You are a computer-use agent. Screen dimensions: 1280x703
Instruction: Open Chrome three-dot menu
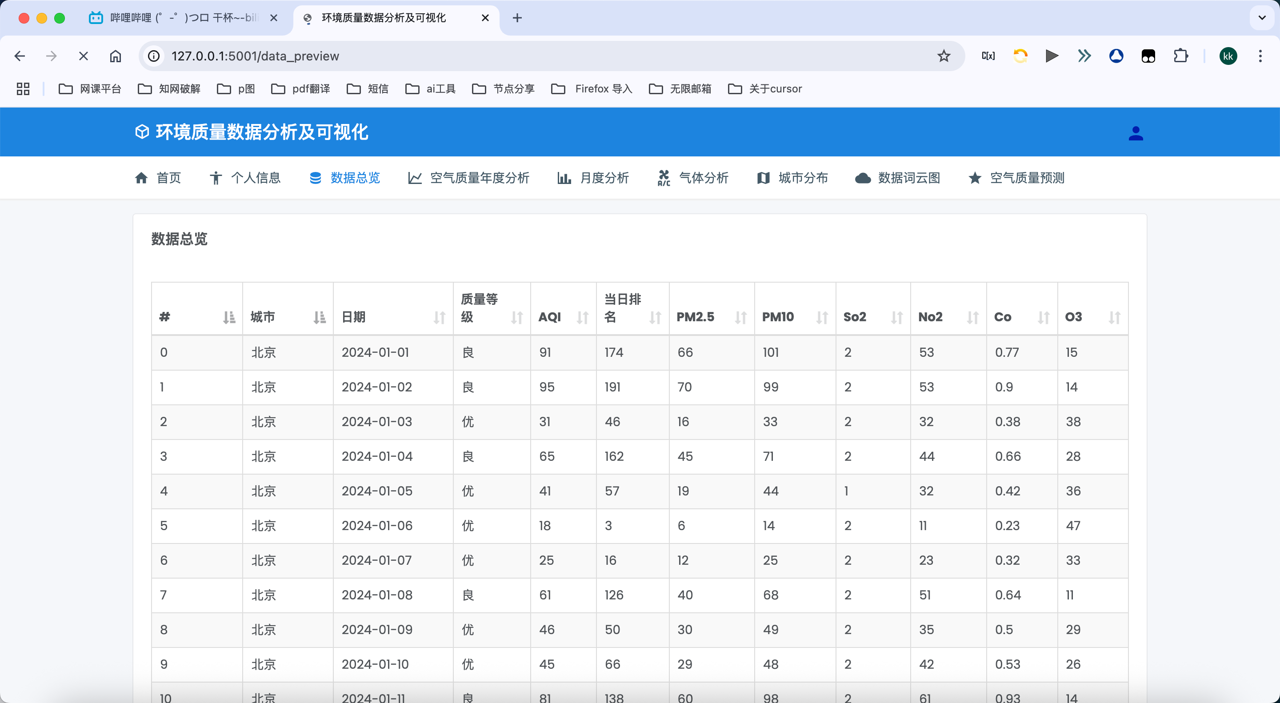coord(1260,56)
